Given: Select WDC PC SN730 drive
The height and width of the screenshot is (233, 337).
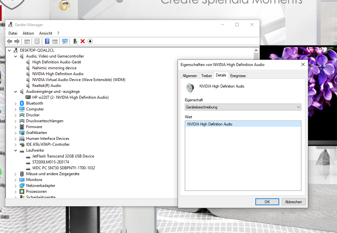Looking at the screenshot, I should pyautogui.click(x=64, y=168).
